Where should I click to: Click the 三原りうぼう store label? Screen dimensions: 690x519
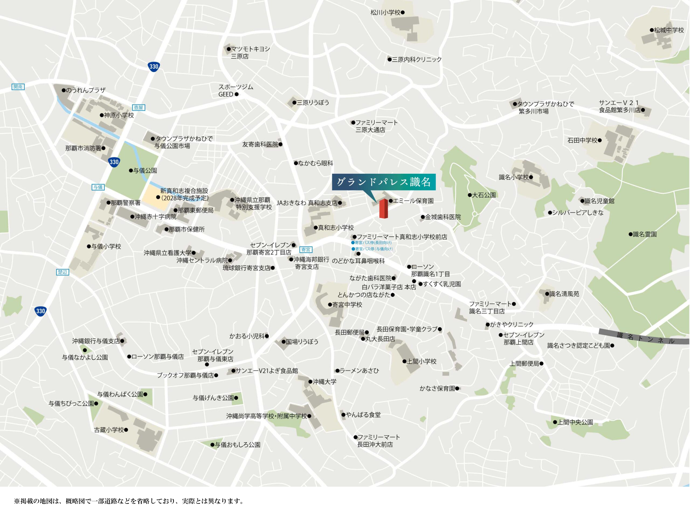[313, 103]
